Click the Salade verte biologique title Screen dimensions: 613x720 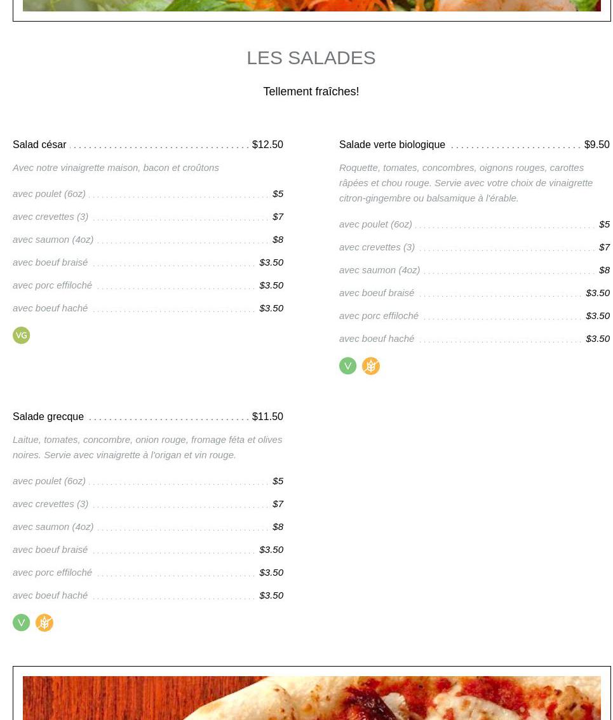point(392,145)
